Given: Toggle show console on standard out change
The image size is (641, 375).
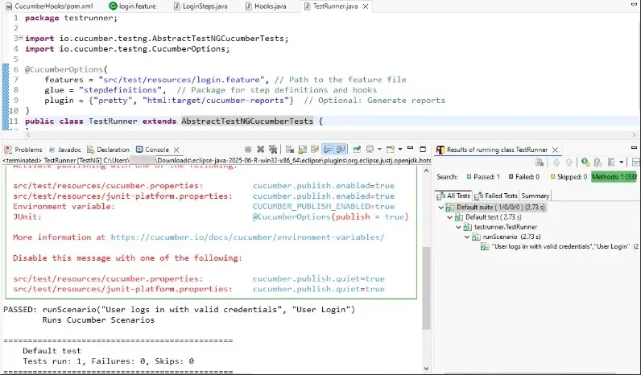Looking at the screenshot, I should pyautogui.click(x=328, y=150).
